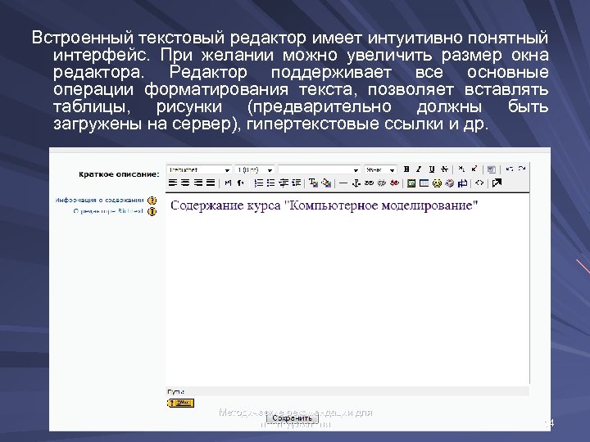This screenshot has height=442, width=590.
Task: Set left-to-right text direction
Action: pos(228,183)
